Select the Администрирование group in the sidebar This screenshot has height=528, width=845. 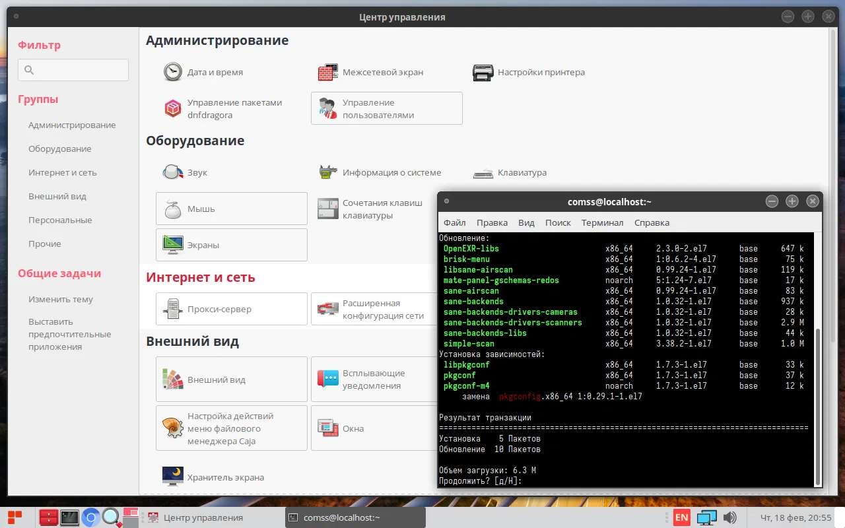coord(72,125)
